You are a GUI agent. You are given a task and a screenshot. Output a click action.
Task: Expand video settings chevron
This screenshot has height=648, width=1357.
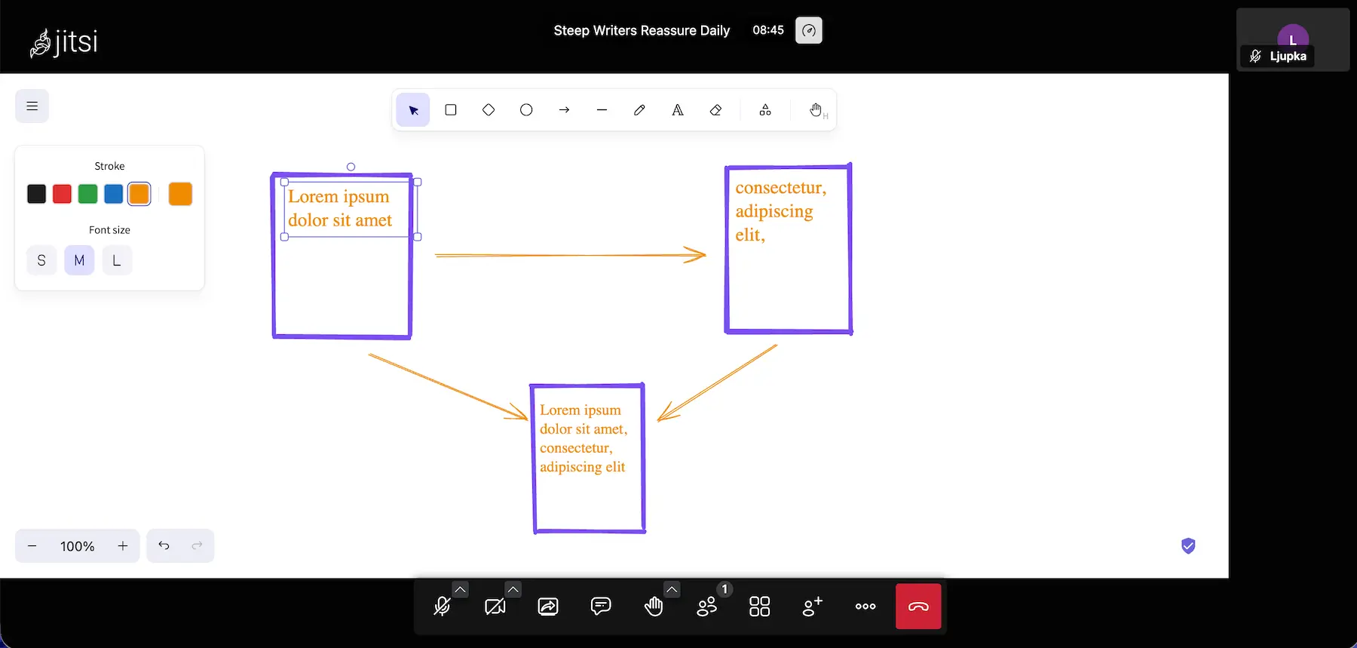click(x=513, y=589)
